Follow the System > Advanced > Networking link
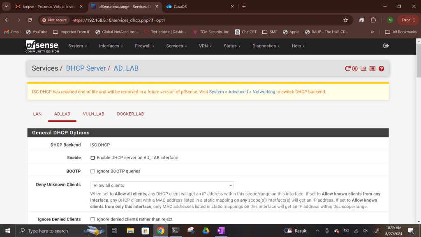This screenshot has width=421, height=237. click(242, 92)
